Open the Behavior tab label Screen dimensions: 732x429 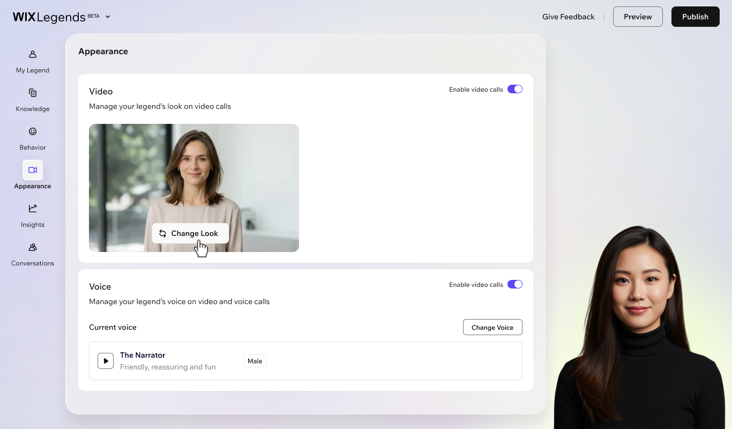coord(33,147)
